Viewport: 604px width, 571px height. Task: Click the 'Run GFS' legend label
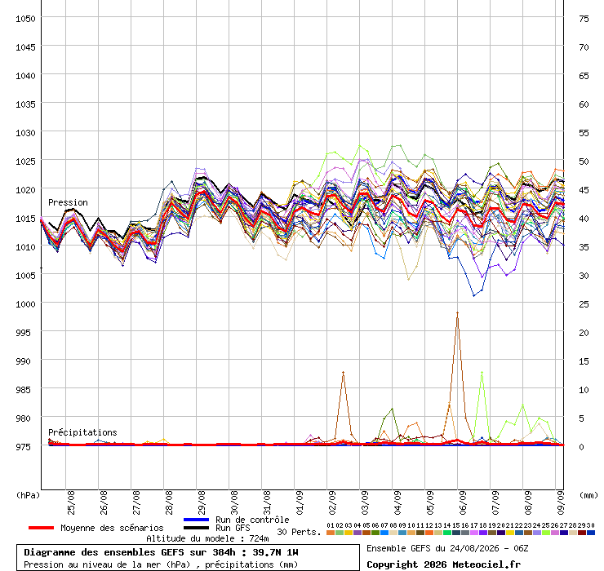[233, 528]
